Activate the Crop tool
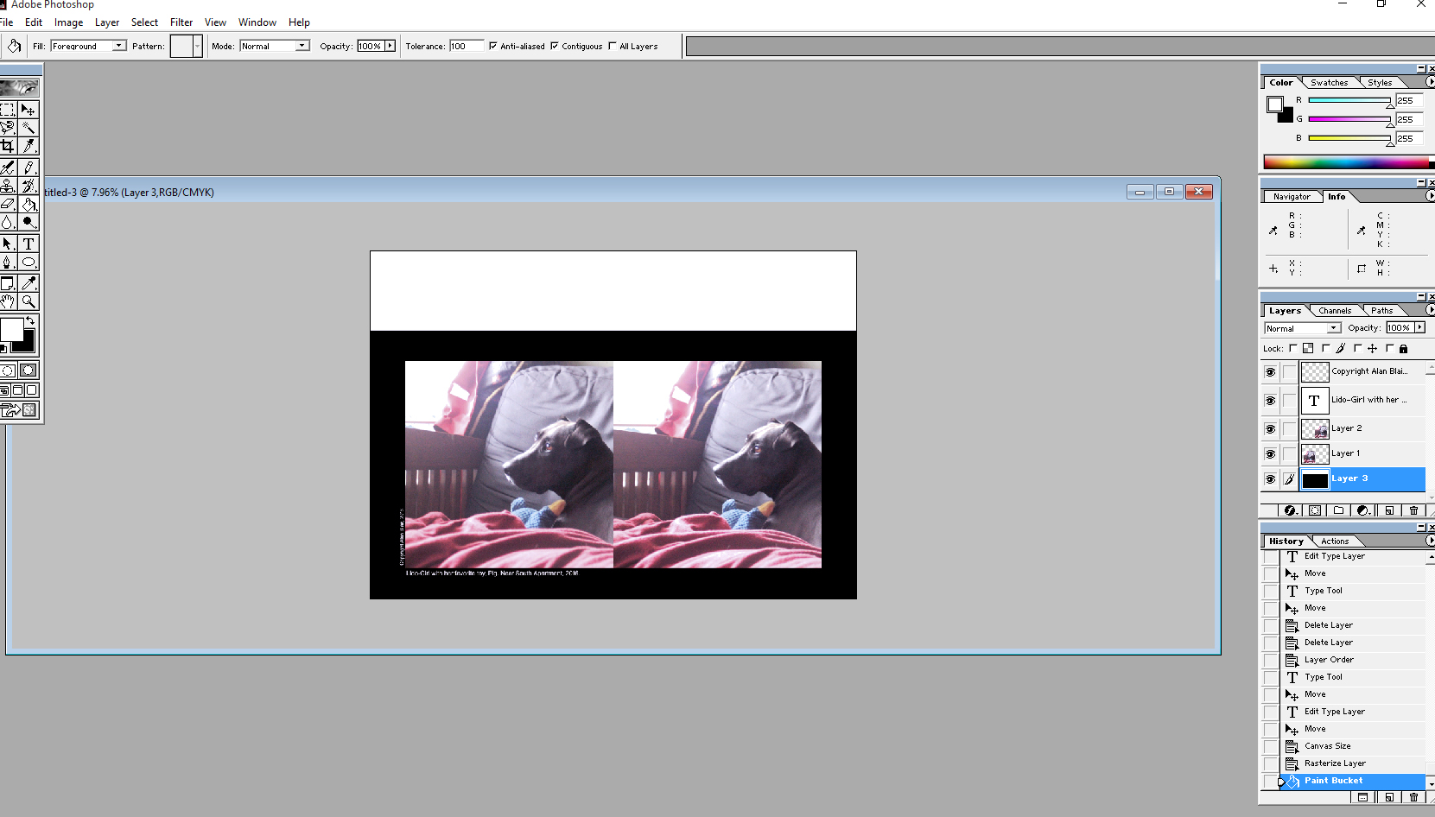 [8, 146]
